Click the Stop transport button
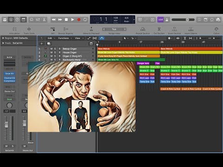The width and height of the screenshot is (223, 167). click(x=66, y=19)
